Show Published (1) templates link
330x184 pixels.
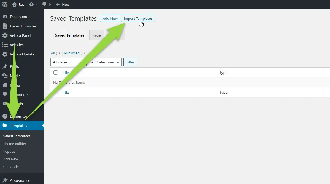[x=74, y=53]
